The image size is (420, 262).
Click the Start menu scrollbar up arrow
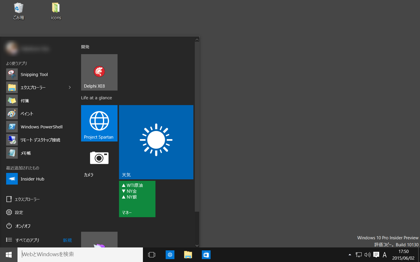tap(197, 39)
